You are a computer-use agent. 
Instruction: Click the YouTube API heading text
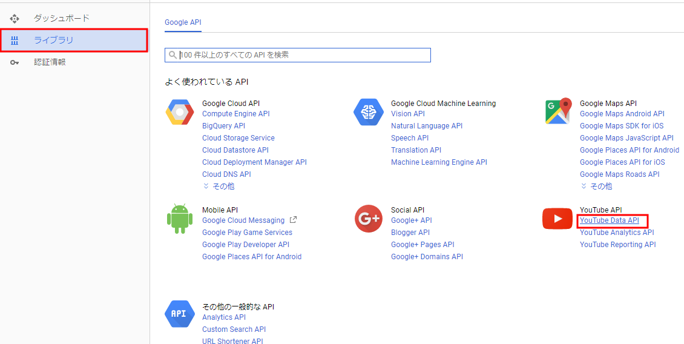coord(601,210)
